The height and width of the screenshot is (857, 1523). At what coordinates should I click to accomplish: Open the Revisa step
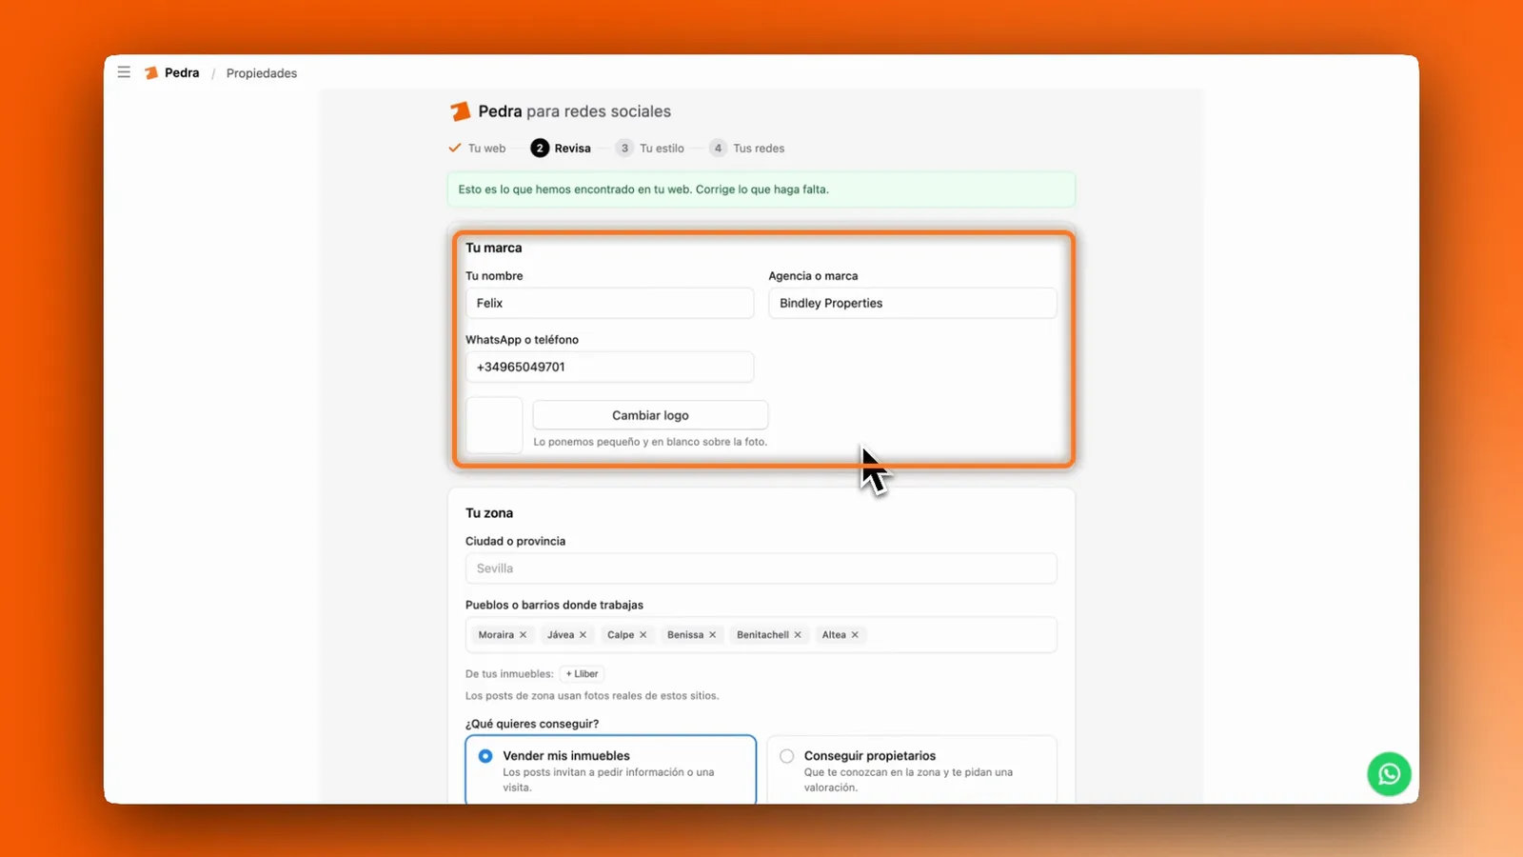click(561, 149)
